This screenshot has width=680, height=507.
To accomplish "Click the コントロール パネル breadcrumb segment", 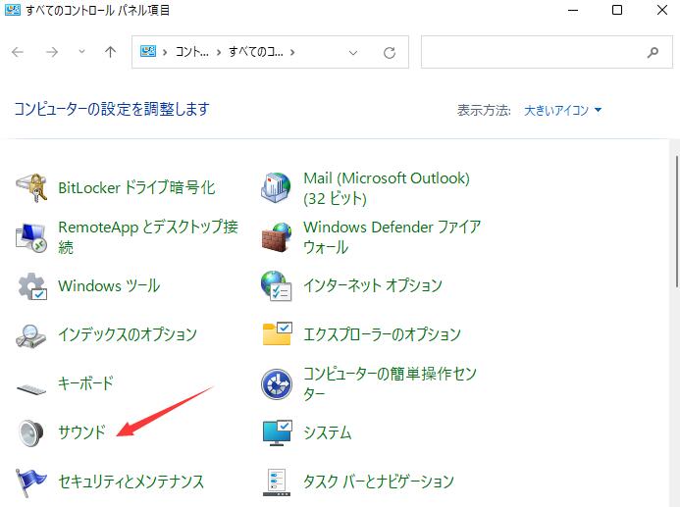I will pos(191,52).
